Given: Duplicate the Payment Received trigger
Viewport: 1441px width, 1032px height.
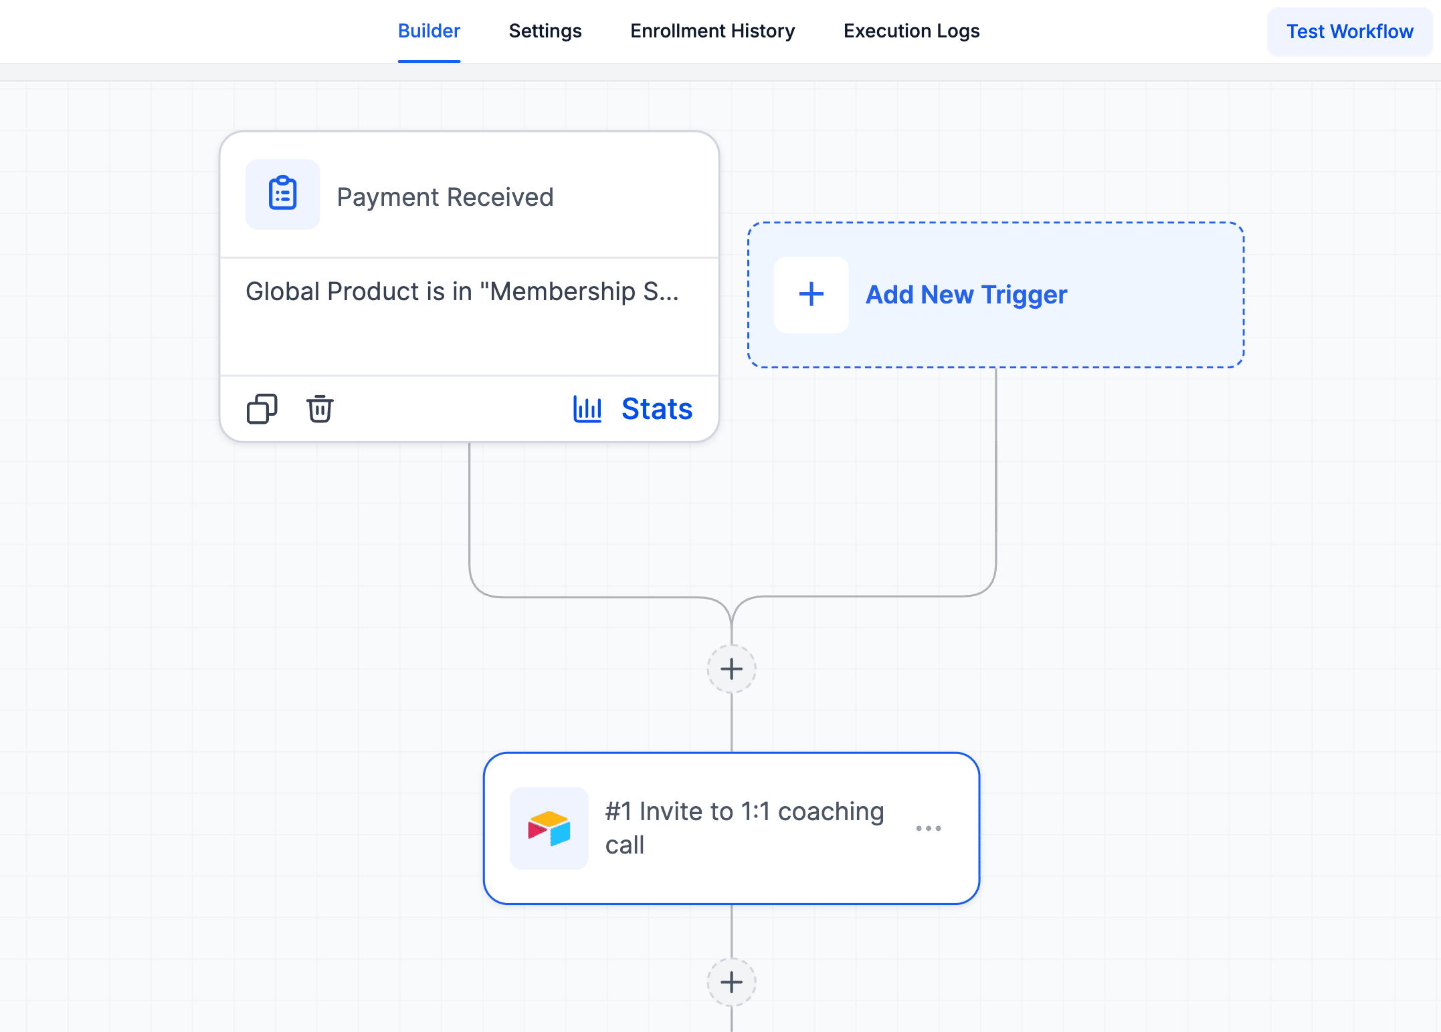Looking at the screenshot, I should tap(262, 409).
